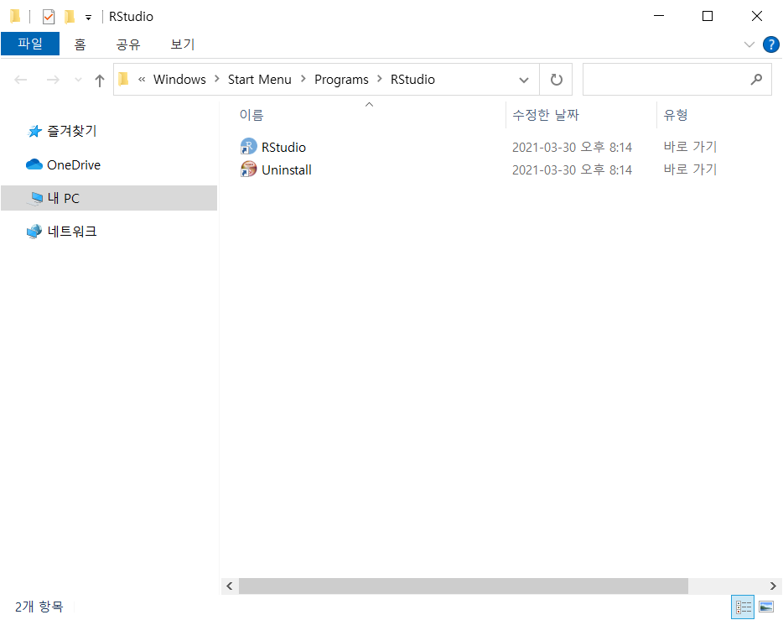
Task: Switch to the 보기 ribbon tab
Action: (182, 44)
